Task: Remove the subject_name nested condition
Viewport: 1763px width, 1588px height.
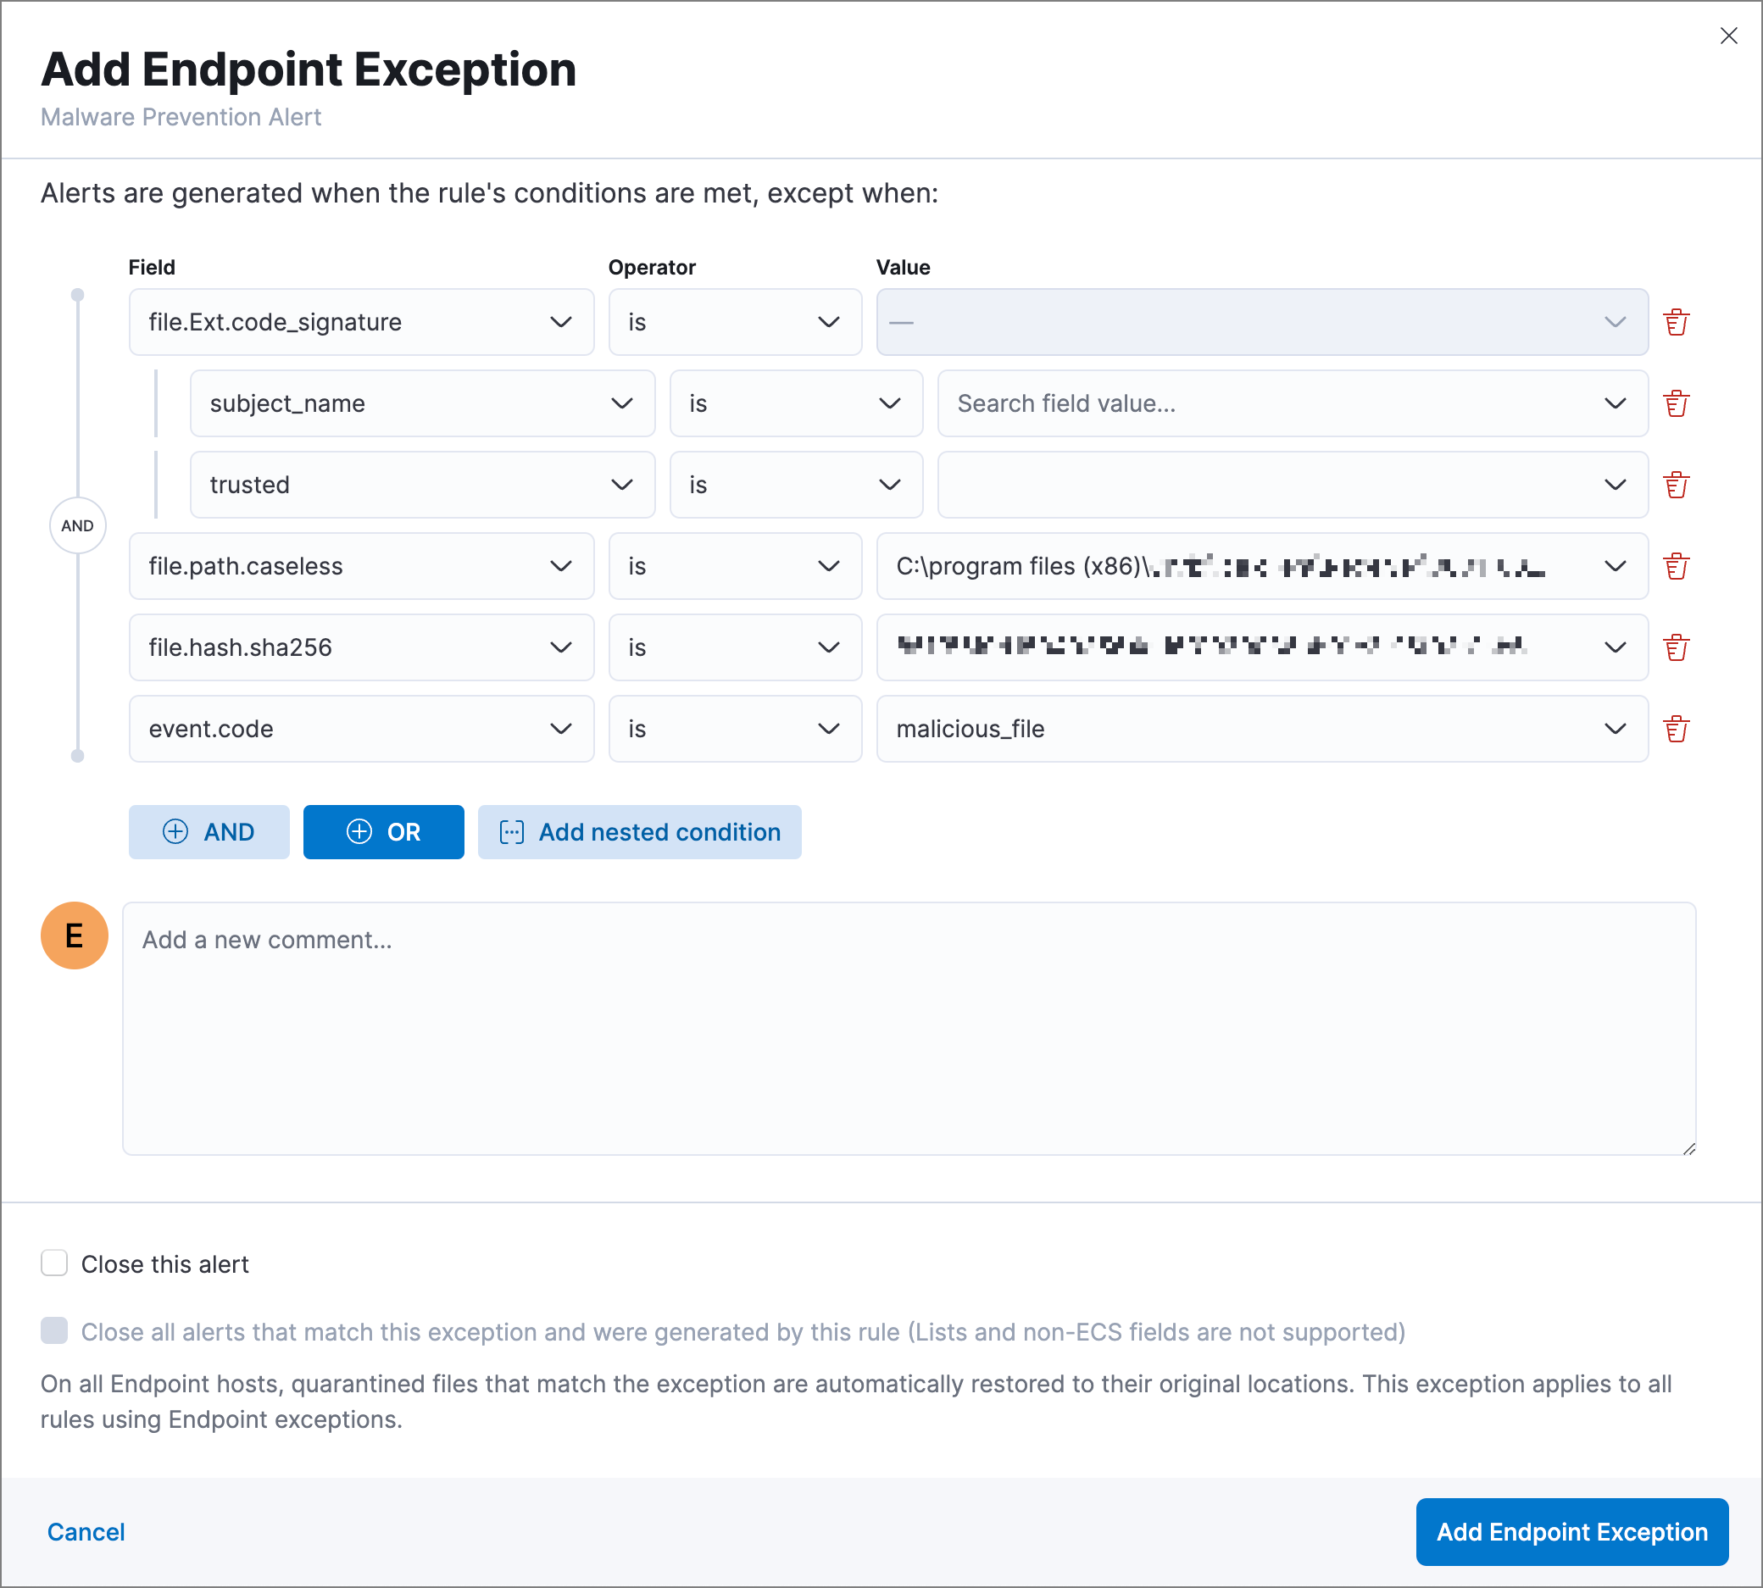Action: click(1677, 403)
